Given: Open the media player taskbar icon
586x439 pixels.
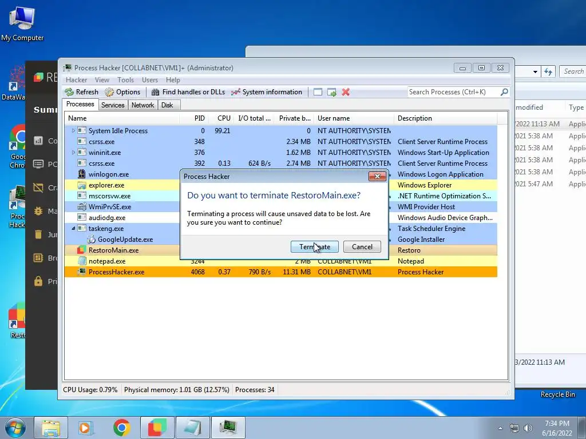Looking at the screenshot, I should 86,428.
